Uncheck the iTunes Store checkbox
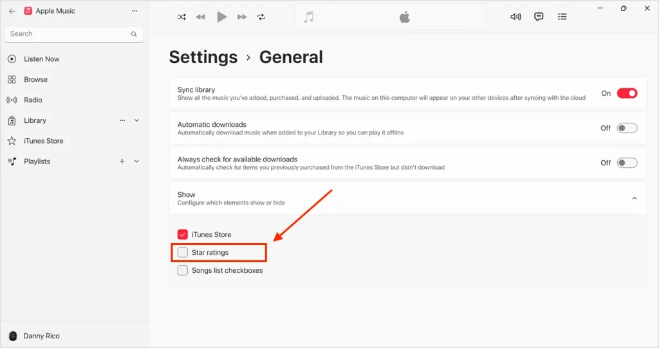Image resolution: width=659 pixels, height=348 pixels. [182, 235]
